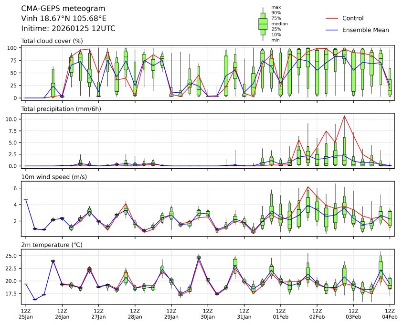Viewport: 403px width, 325px height.
Task: Select the "Control" legend label
Action: [x=353, y=18]
